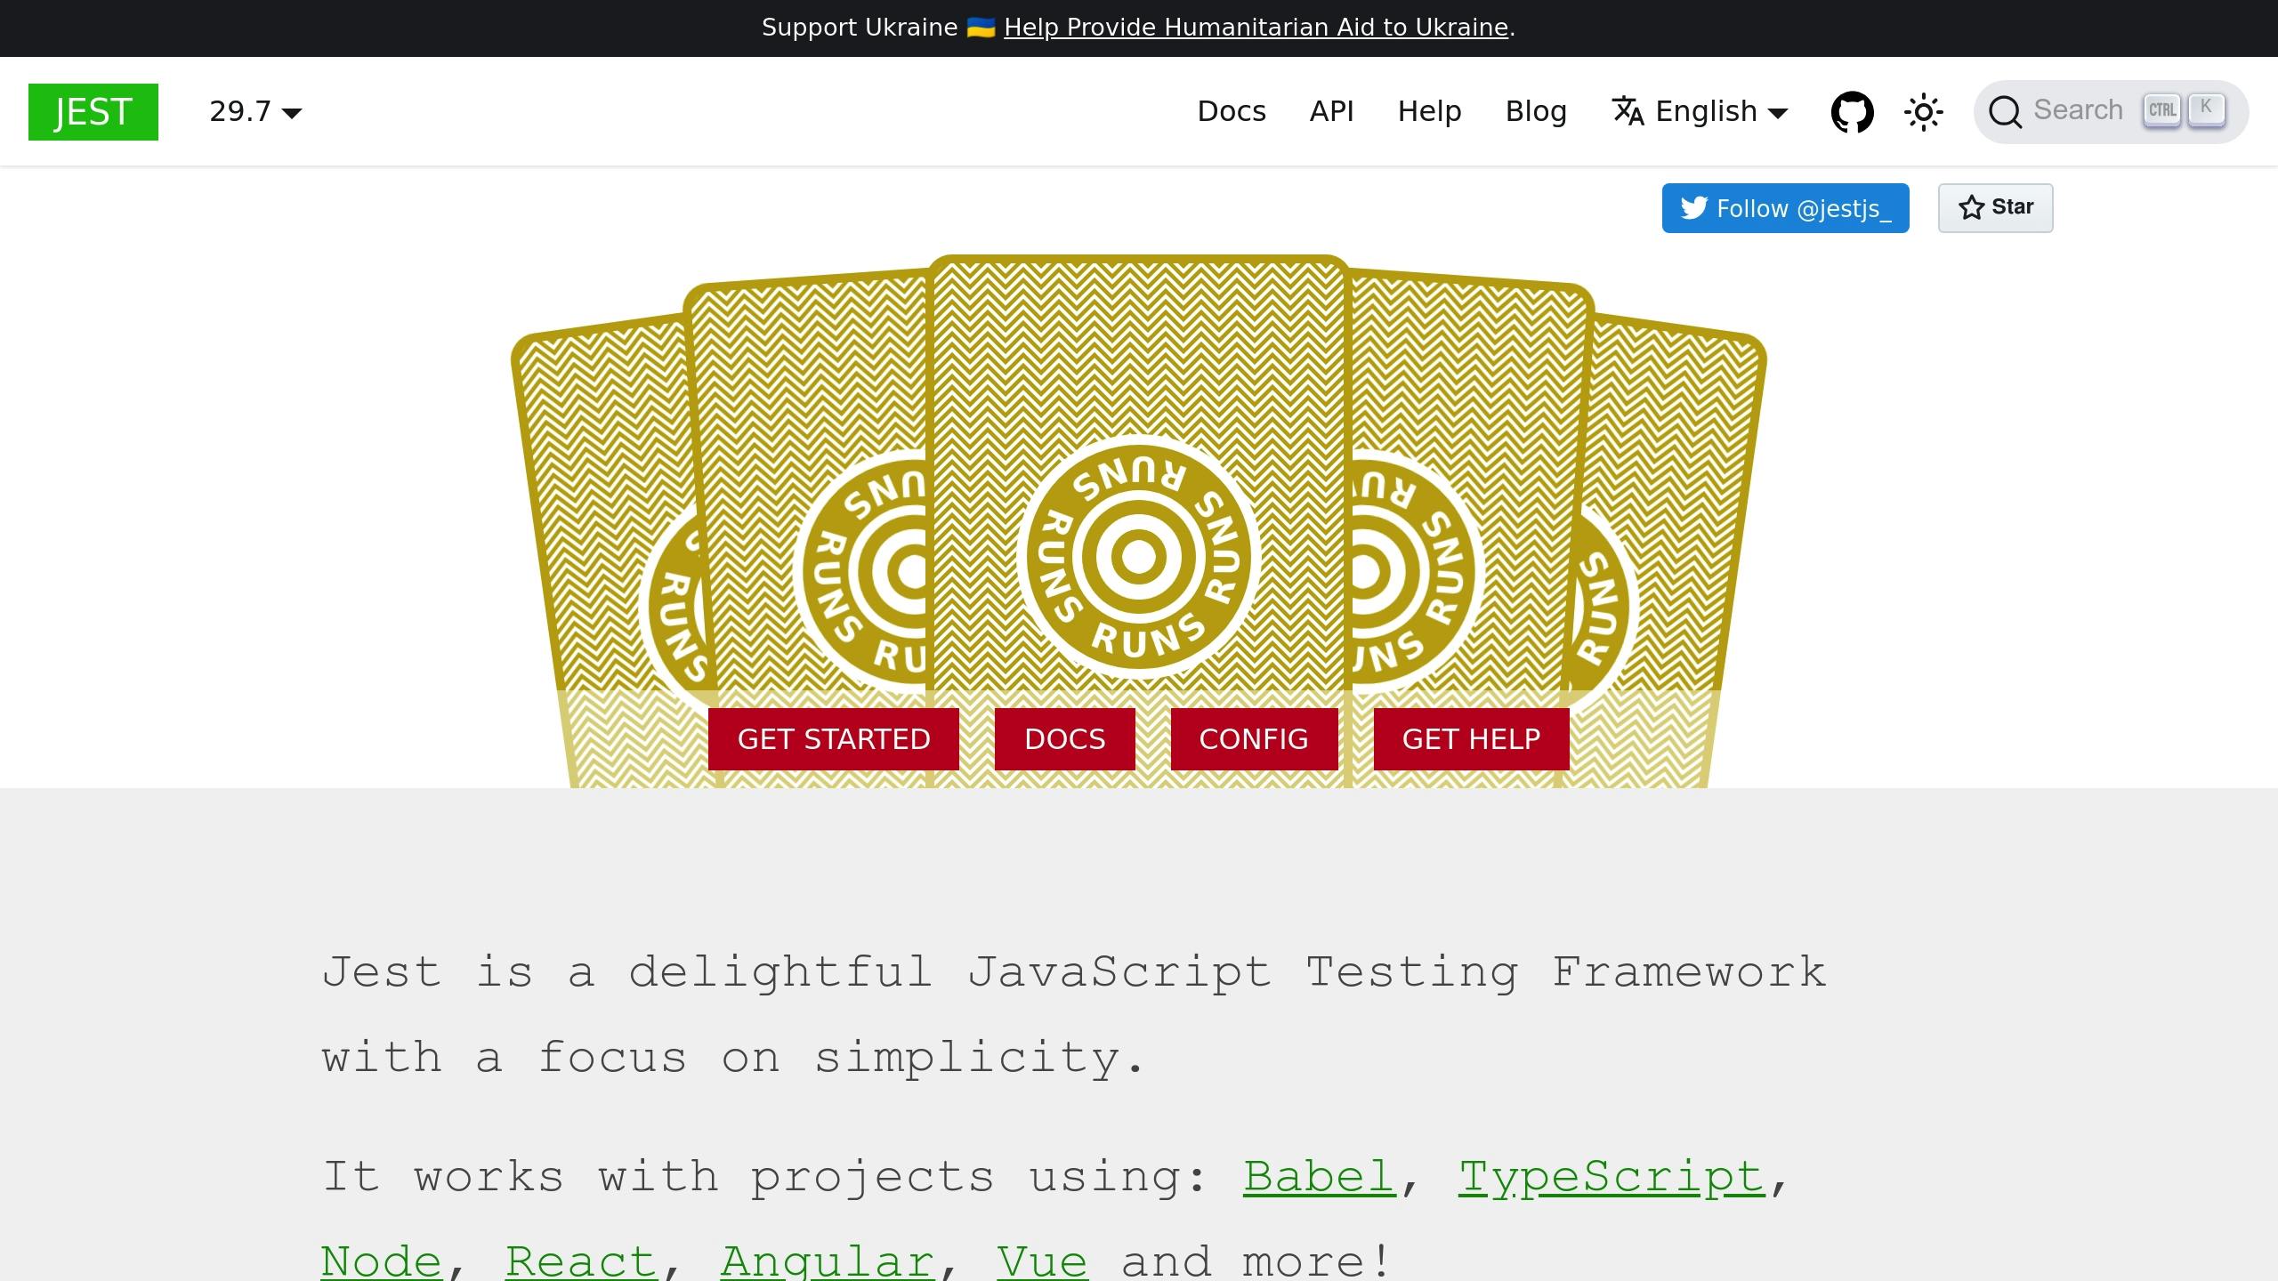Screen dimensions: 2278x1281
Task: Open the React link
Action: click(x=581, y=1261)
